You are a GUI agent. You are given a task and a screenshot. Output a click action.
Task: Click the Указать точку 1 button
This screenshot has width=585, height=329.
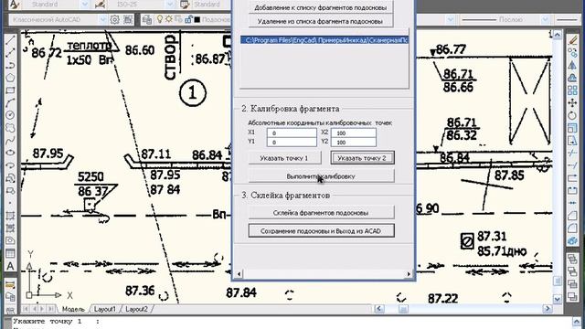tap(284, 158)
